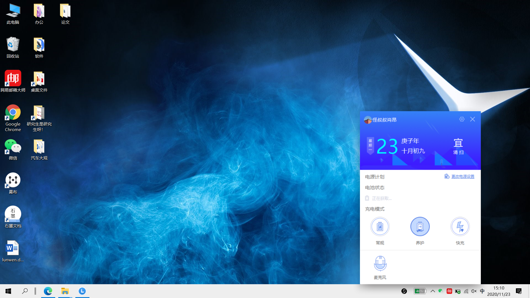Image resolution: width=530 pixels, height=298 pixels.
Task: Expand hidden tray icons chevron
Action: point(433,291)
